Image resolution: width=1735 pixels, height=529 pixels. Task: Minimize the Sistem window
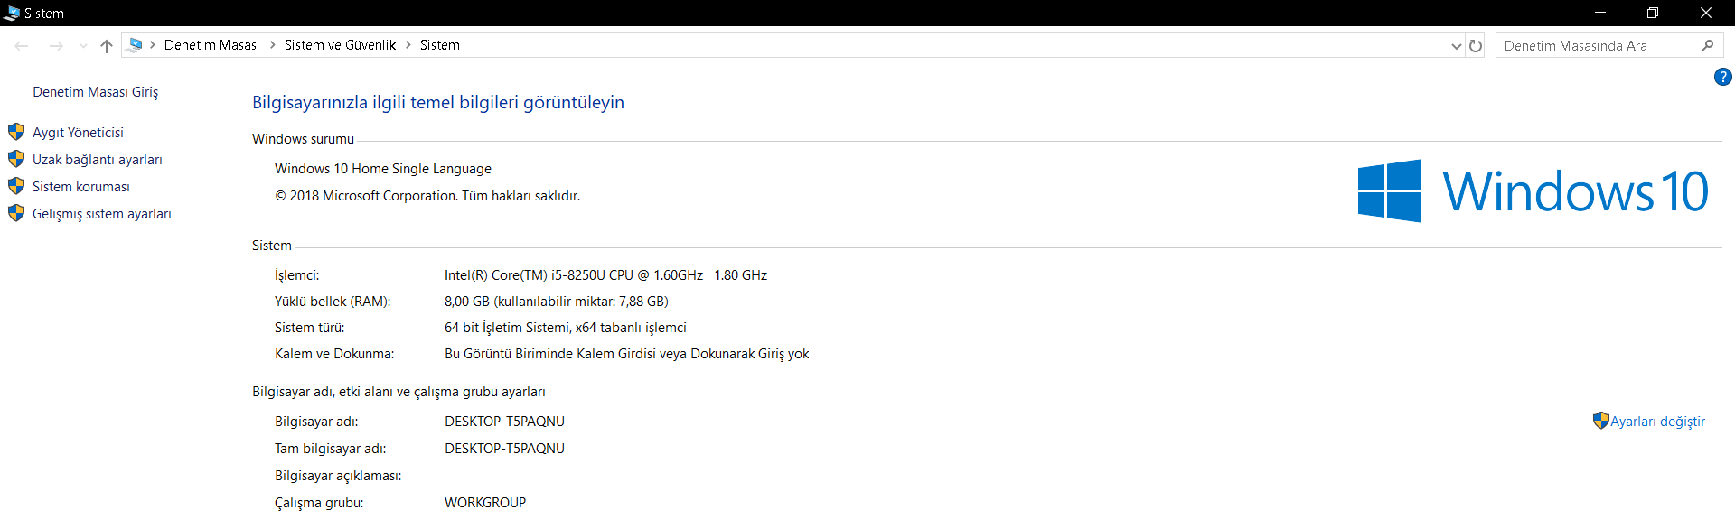(x=1599, y=13)
